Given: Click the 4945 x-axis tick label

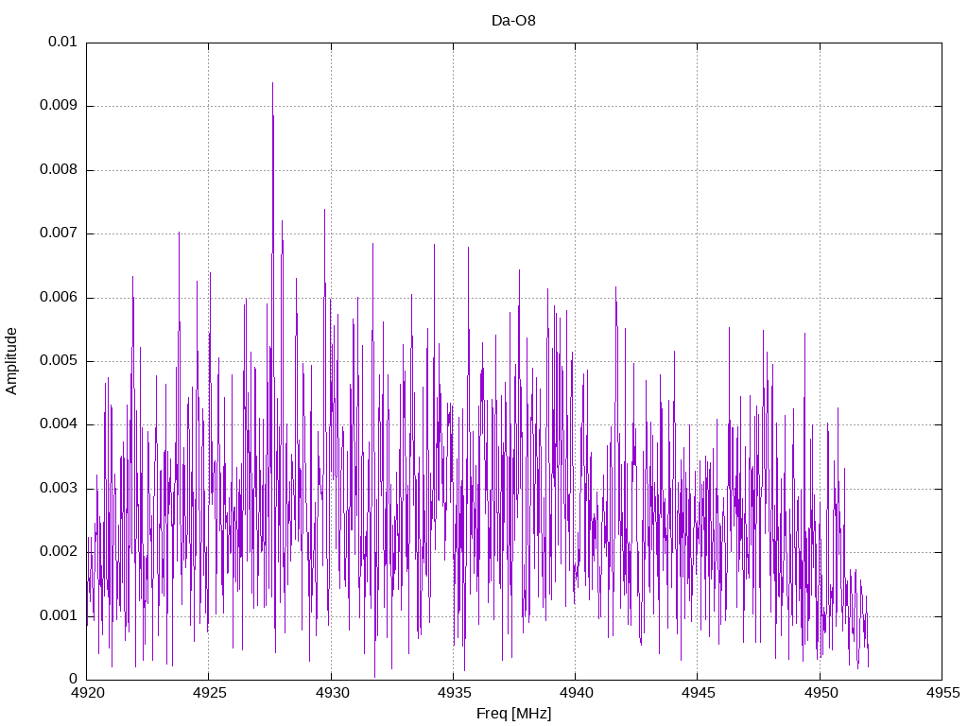Looking at the screenshot, I should coord(699,693).
